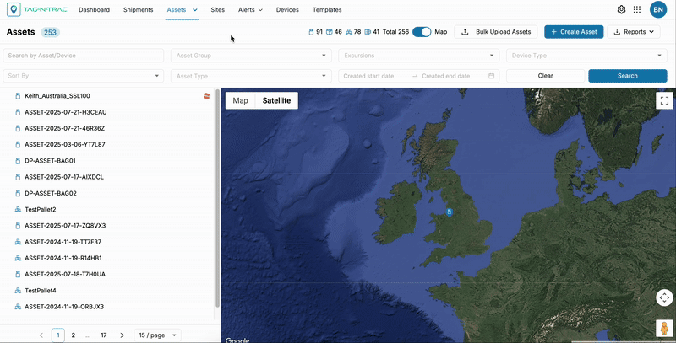
Task: Click the Search button
Action: 628,76
